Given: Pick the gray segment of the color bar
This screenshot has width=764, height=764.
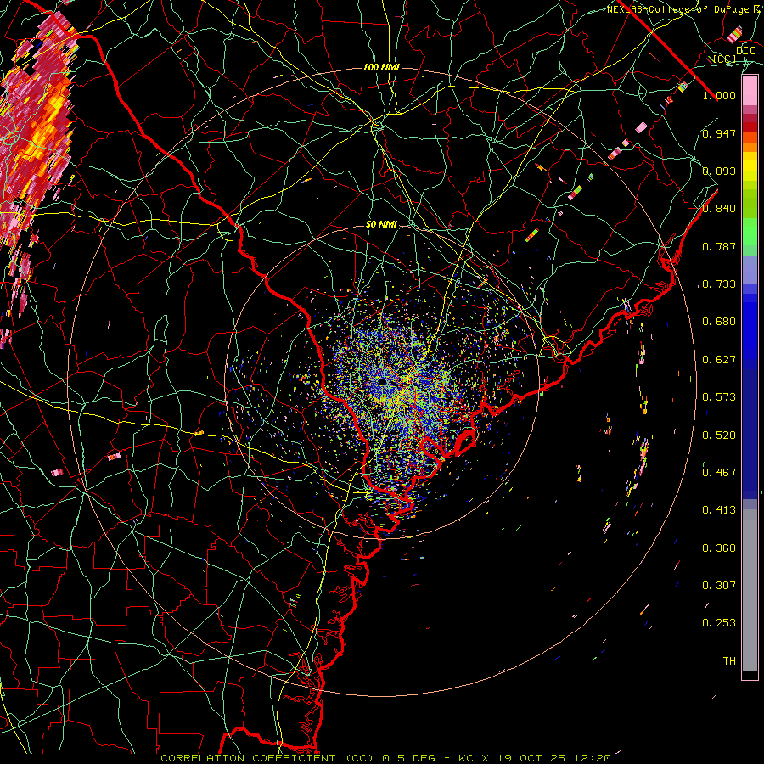Looking at the screenshot, I should point(750,590).
